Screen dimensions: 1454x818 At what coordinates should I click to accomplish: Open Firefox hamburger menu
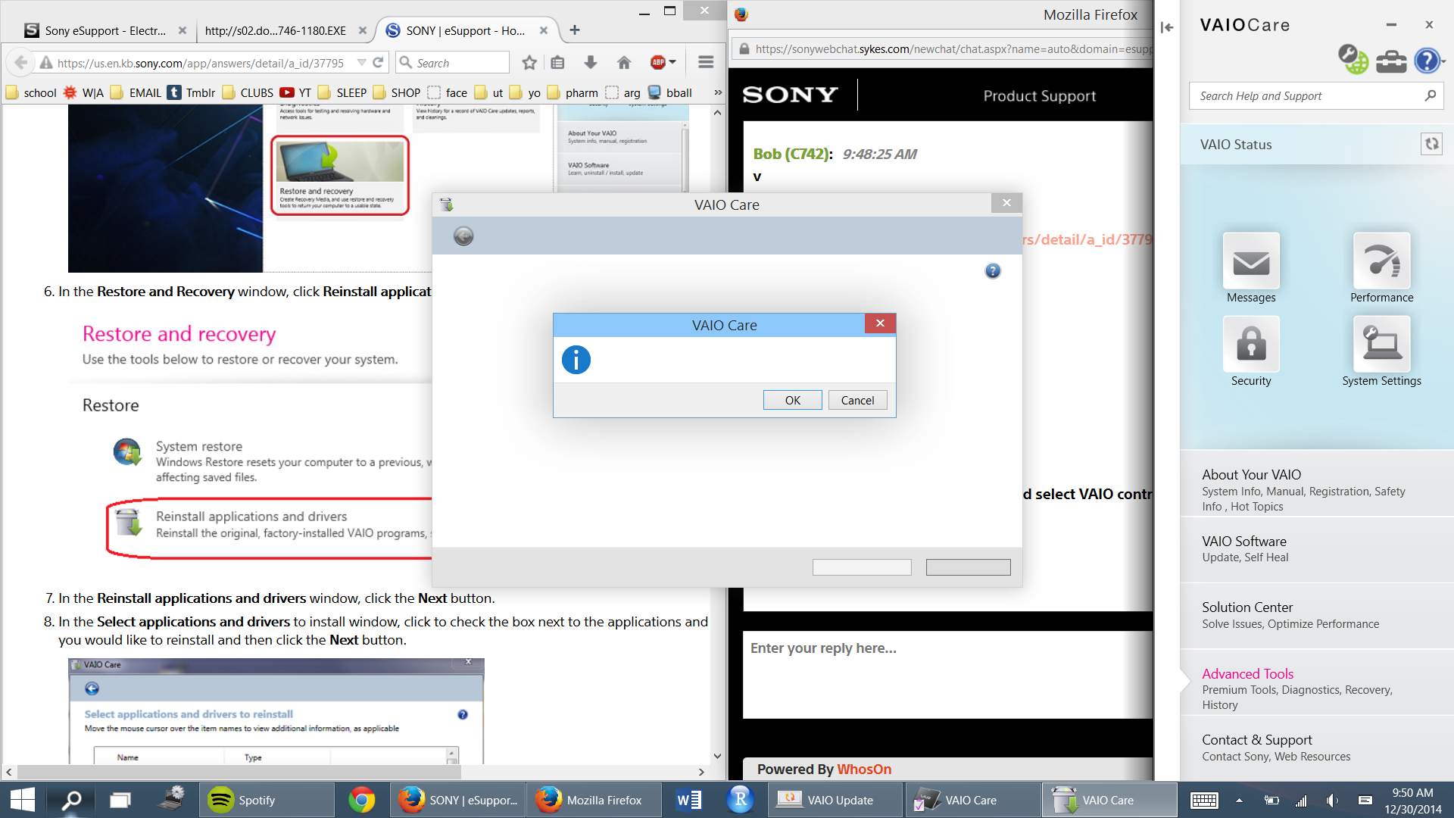pyautogui.click(x=706, y=63)
